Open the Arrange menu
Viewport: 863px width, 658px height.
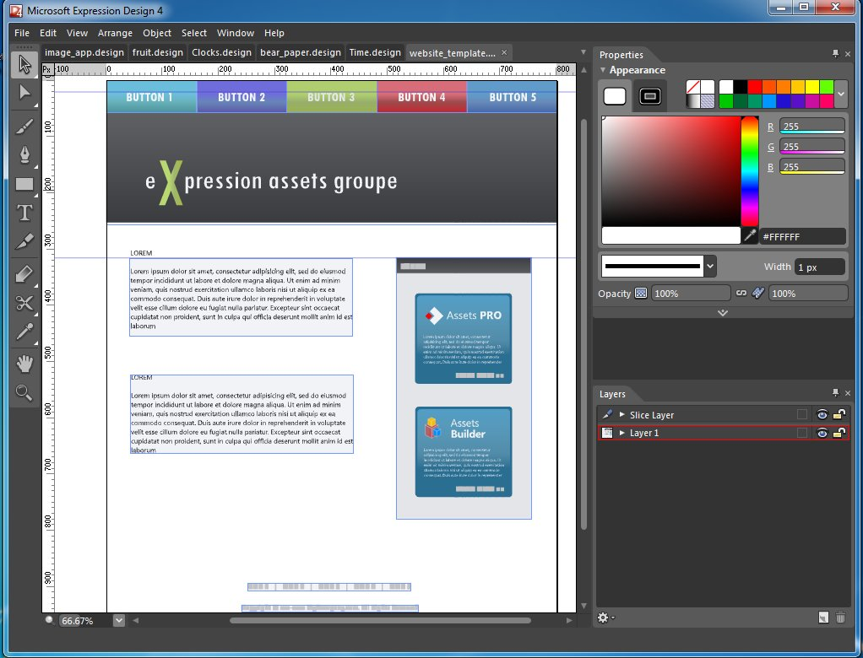pos(115,33)
